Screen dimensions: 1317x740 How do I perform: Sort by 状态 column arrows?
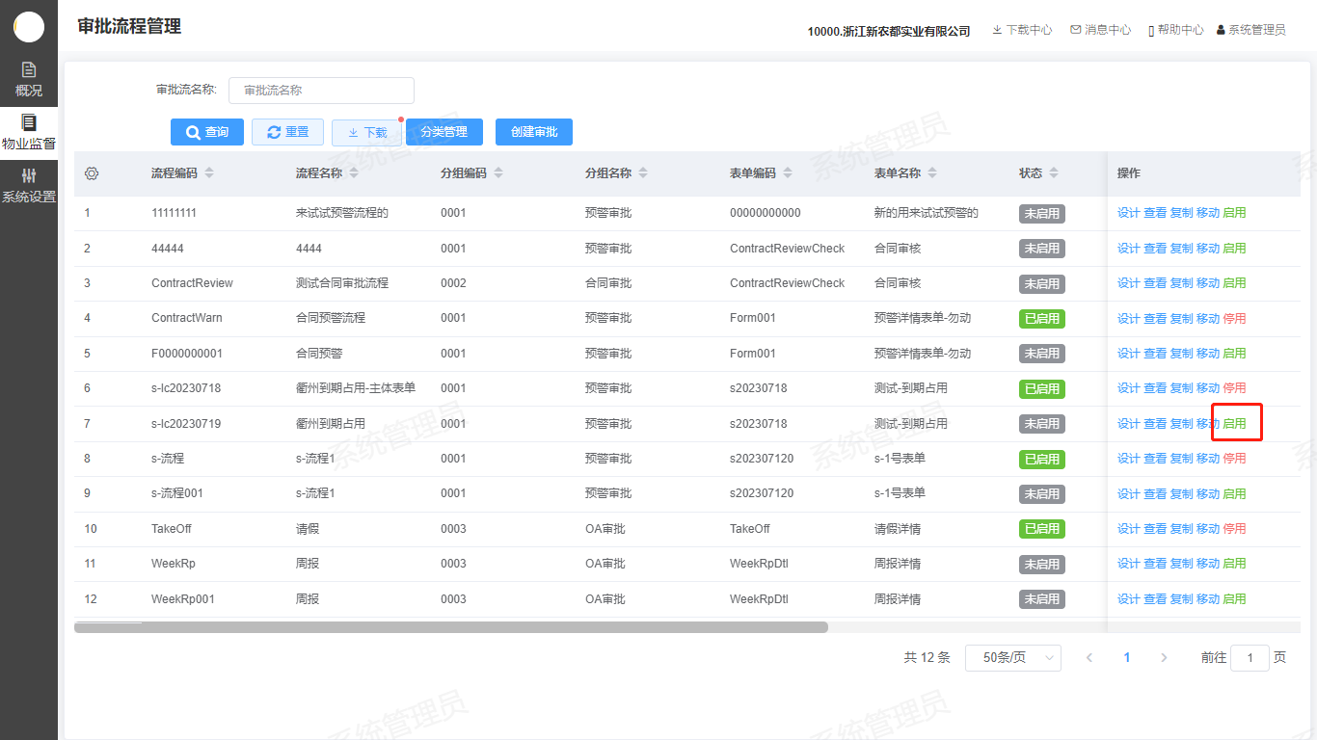(1054, 173)
